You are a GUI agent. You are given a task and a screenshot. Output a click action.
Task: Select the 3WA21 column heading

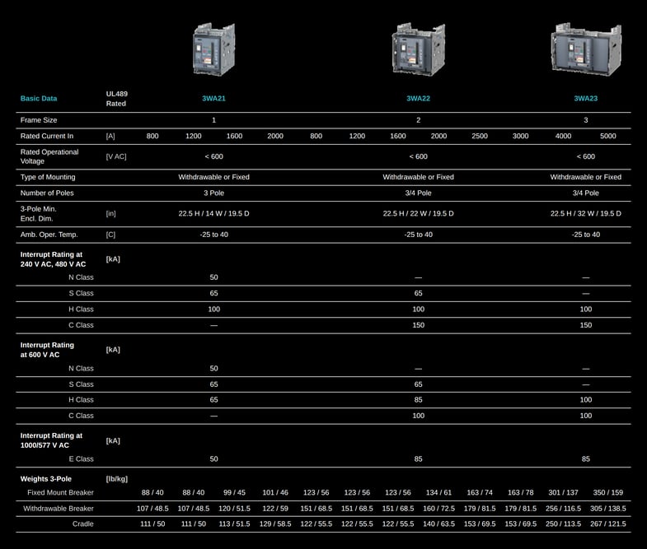[x=213, y=99]
